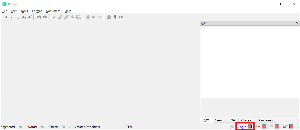Click the blue Login link

coord(242,127)
